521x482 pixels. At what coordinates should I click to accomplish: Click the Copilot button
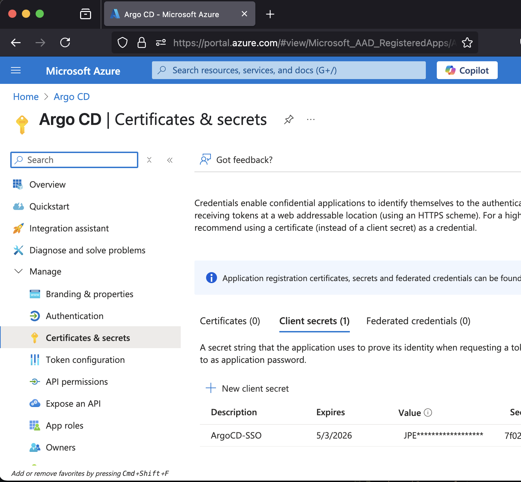pyautogui.click(x=467, y=70)
